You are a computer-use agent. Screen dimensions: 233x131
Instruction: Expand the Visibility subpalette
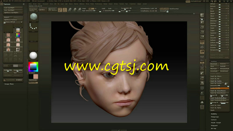(214, 114)
